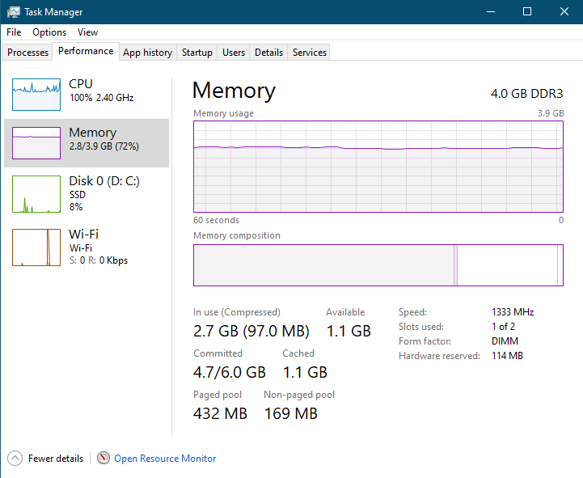Select the Wi-Fi throughput graph thumbnail
Image resolution: width=583 pixels, height=478 pixels.
36,247
